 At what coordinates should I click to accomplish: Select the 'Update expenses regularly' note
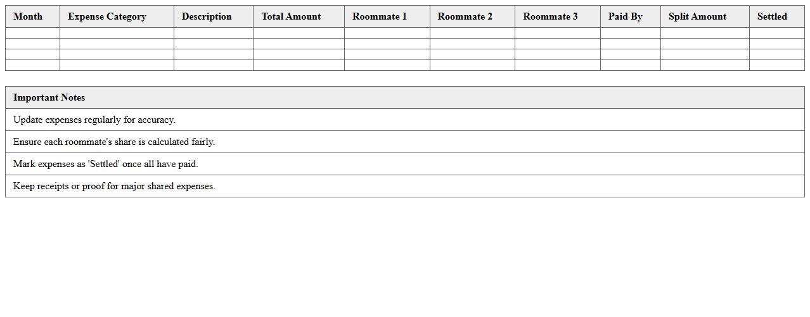pyautogui.click(x=94, y=120)
